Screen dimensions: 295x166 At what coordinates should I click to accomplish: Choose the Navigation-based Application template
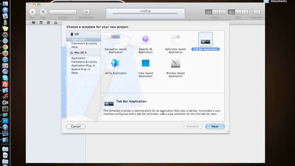coord(116,43)
